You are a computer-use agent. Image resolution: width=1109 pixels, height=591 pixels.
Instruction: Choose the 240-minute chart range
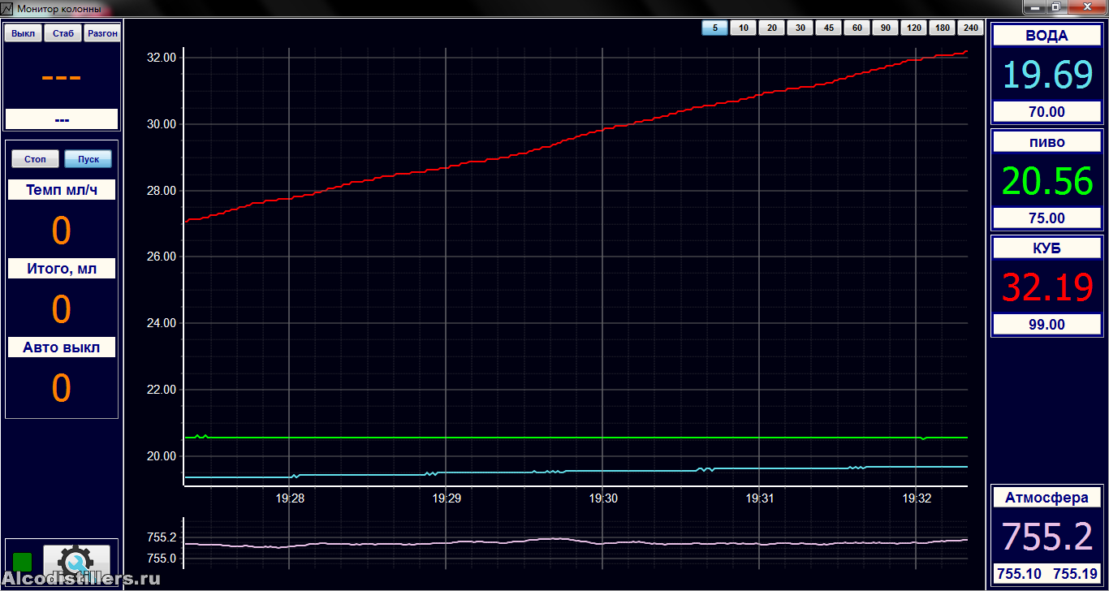click(970, 28)
